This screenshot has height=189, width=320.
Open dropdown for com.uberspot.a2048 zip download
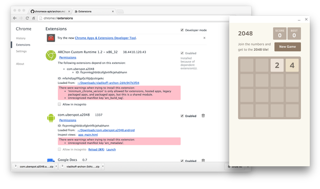(56, 166)
